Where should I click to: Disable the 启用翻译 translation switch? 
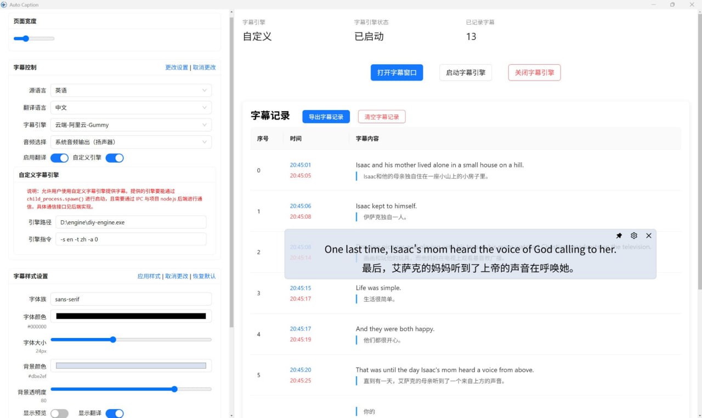click(60, 158)
